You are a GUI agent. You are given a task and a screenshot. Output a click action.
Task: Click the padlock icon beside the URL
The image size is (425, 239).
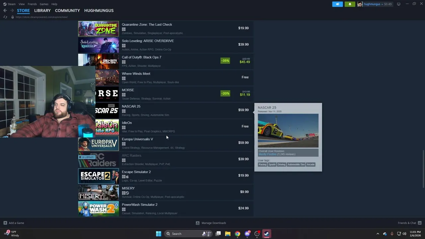[13, 17]
